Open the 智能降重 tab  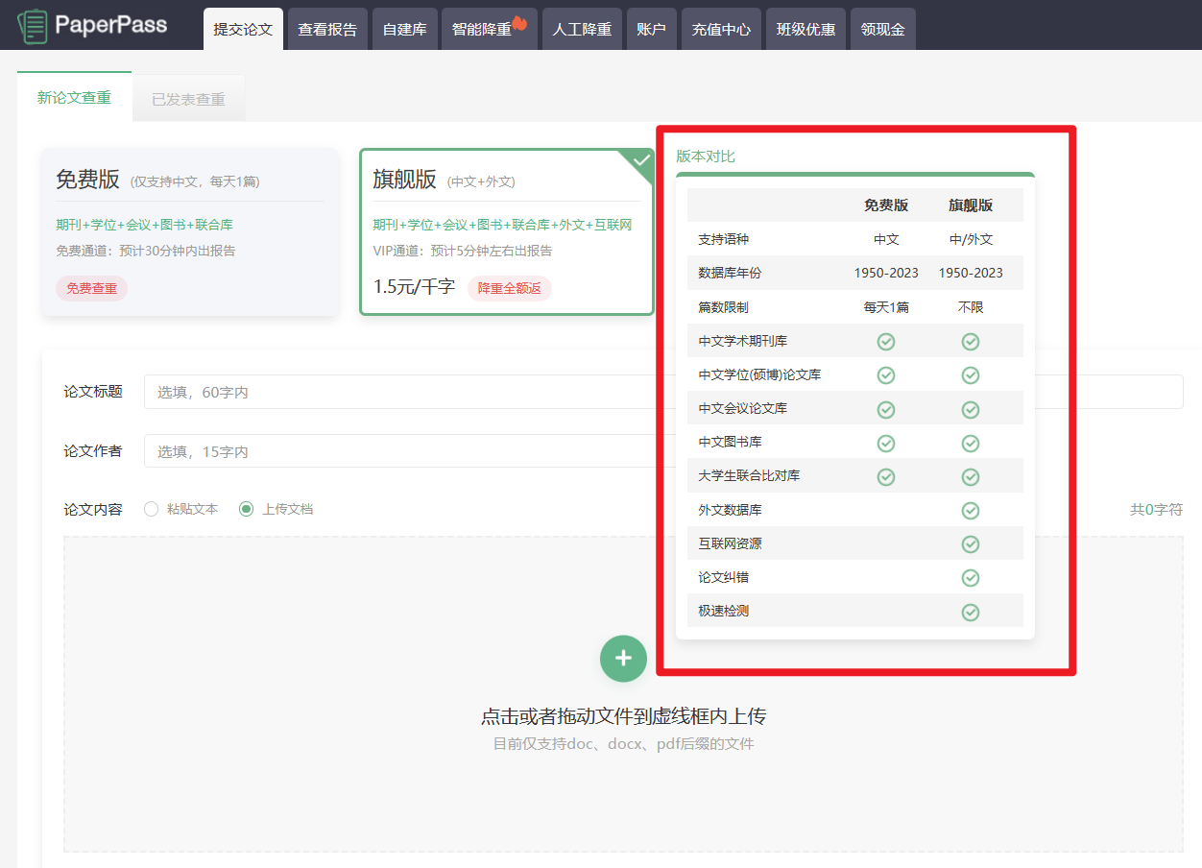coord(490,29)
